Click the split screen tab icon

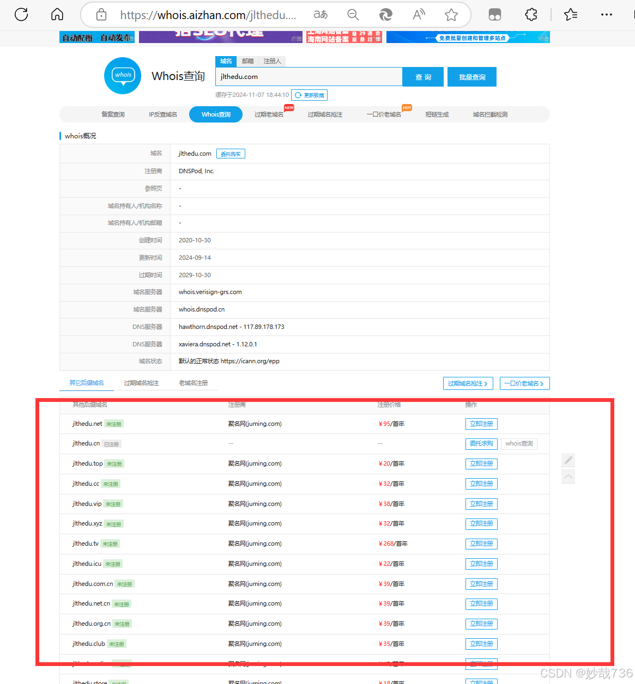tap(495, 15)
